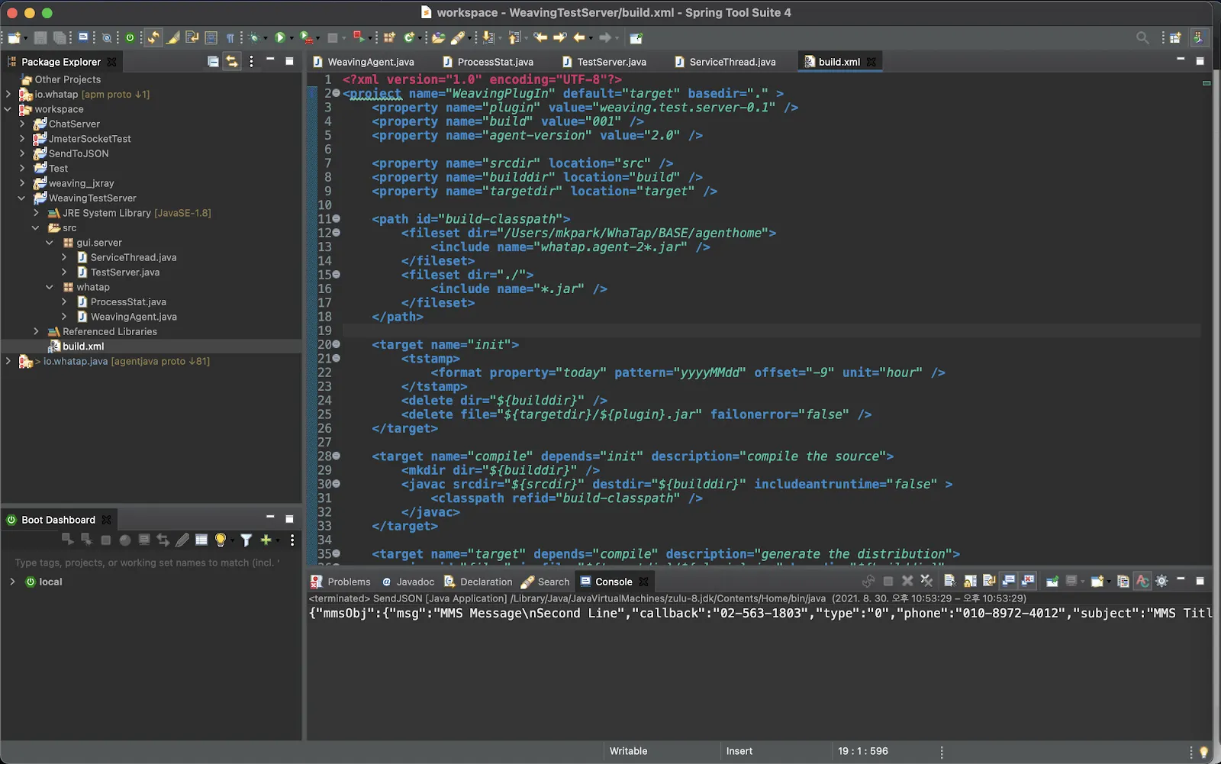Click the Collapse All icon in Package Explorer
This screenshot has width=1221, height=764.
coord(213,62)
